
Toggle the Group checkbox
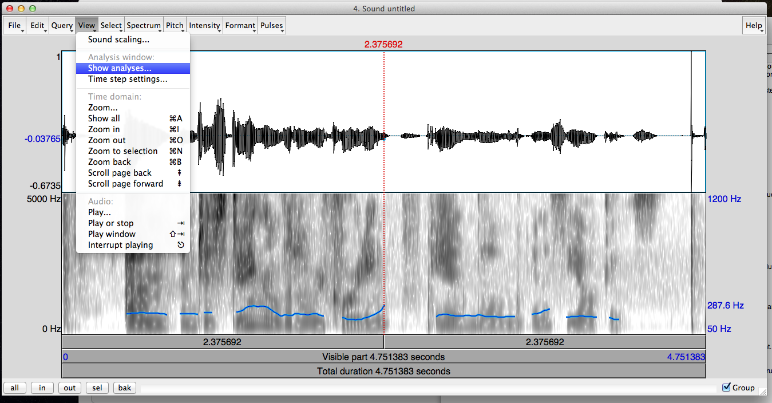[727, 388]
